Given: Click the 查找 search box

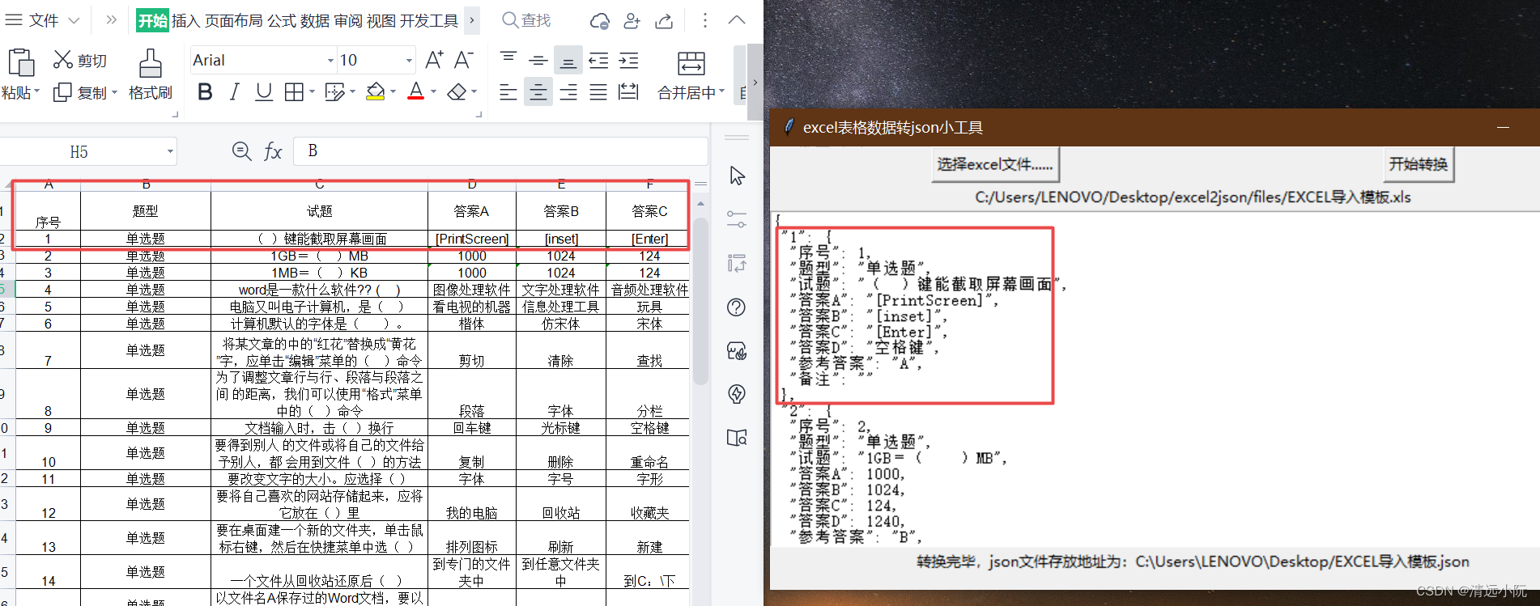Looking at the screenshot, I should pos(526,20).
